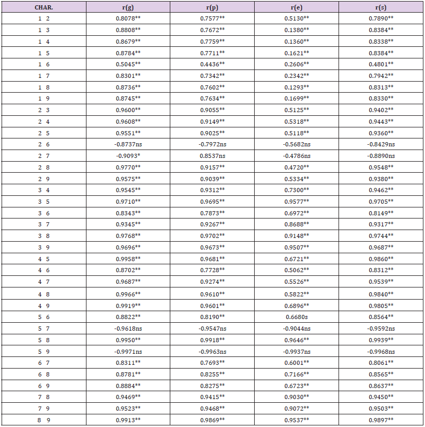Select the r(g) column header
The image size is (425, 427).
click(128, 8)
